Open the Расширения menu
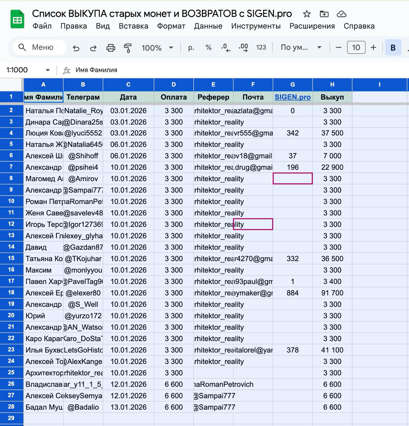 312,26
